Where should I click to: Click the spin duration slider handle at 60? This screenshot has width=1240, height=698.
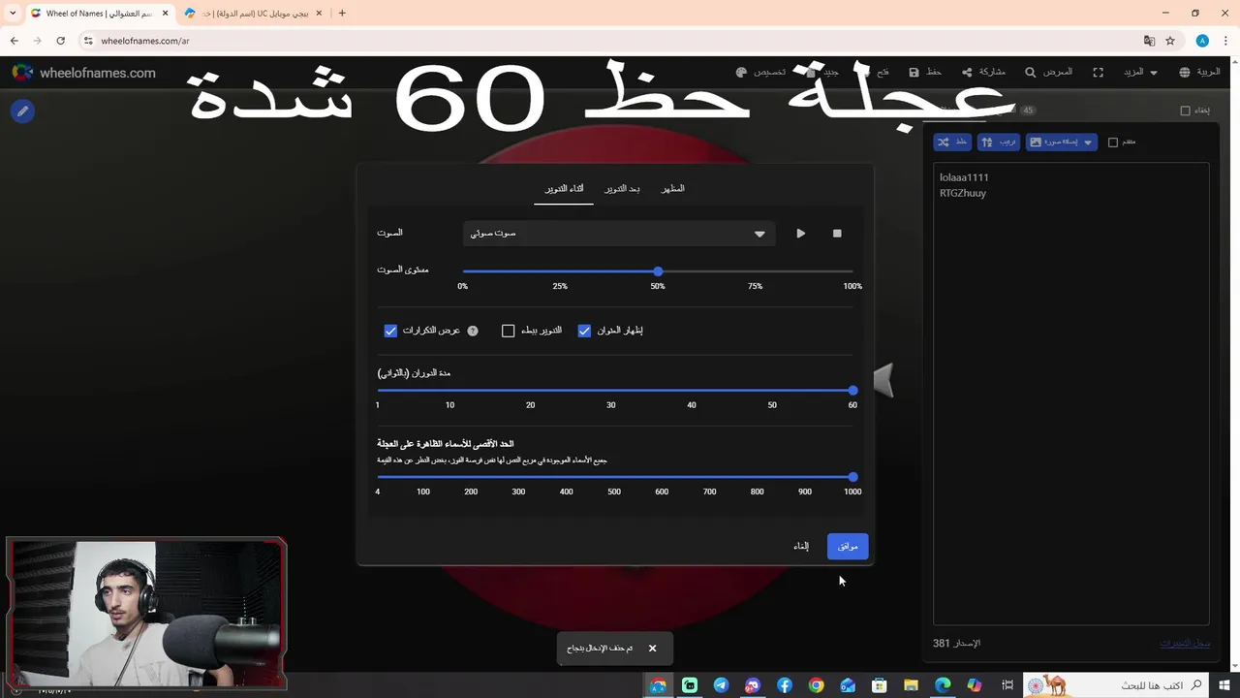[x=852, y=391]
